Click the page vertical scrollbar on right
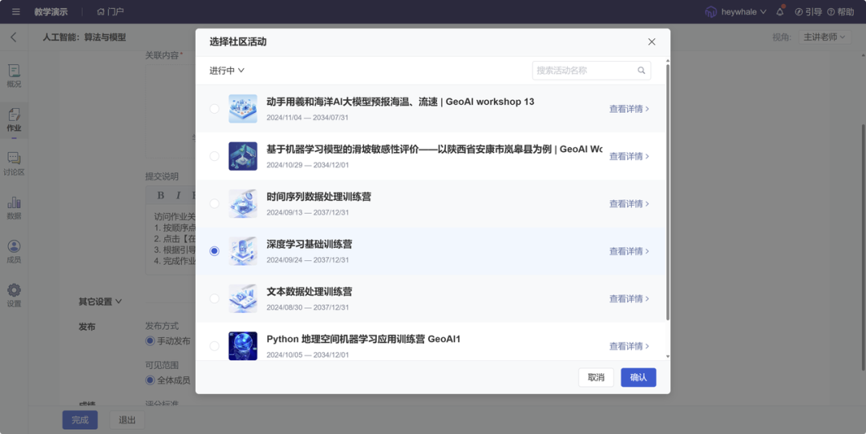Screen dimensions: 866x434 tap(864, 247)
